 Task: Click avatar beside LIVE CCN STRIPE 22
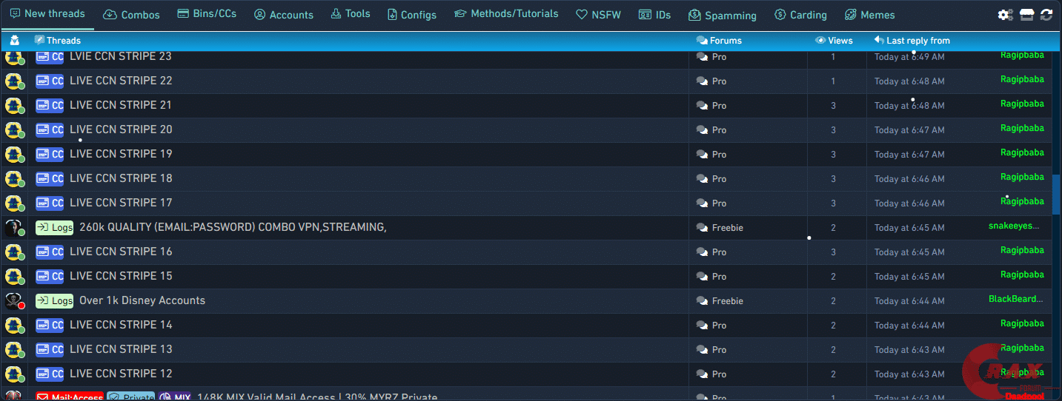[x=14, y=81]
